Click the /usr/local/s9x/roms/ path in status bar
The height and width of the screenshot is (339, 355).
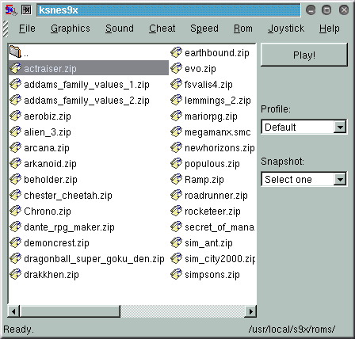[292, 329]
